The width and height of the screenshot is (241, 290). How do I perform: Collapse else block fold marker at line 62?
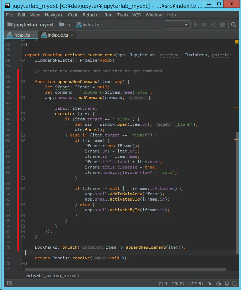[23, 204]
